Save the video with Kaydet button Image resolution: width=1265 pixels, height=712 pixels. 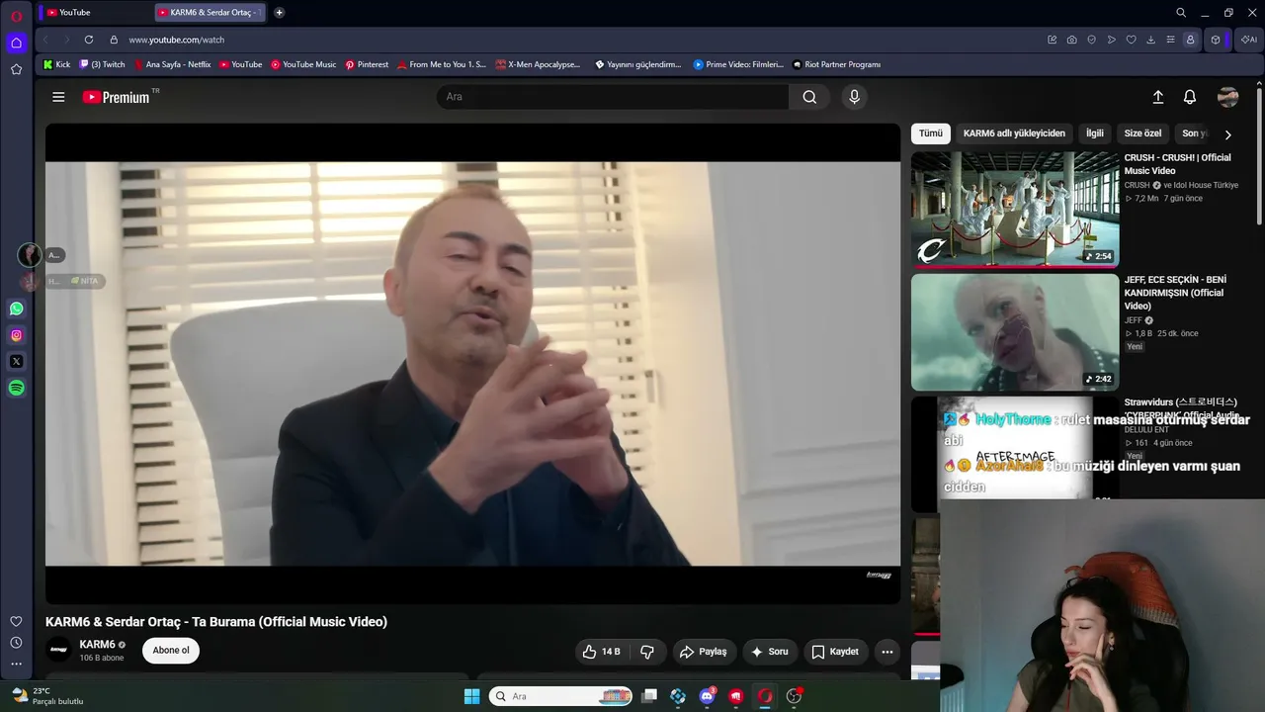pyautogui.click(x=835, y=652)
